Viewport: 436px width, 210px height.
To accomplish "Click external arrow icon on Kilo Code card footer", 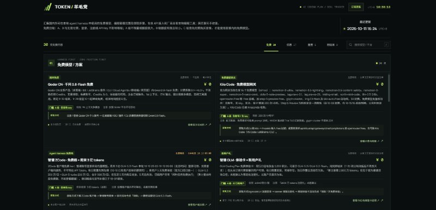I will 382,141.
